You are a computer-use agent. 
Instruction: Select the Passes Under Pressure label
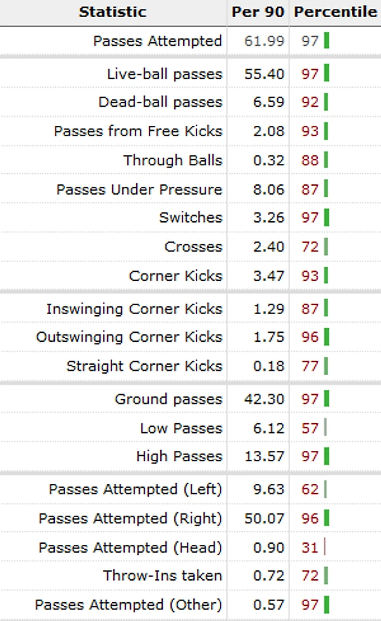pyautogui.click(x=139, y=189)
